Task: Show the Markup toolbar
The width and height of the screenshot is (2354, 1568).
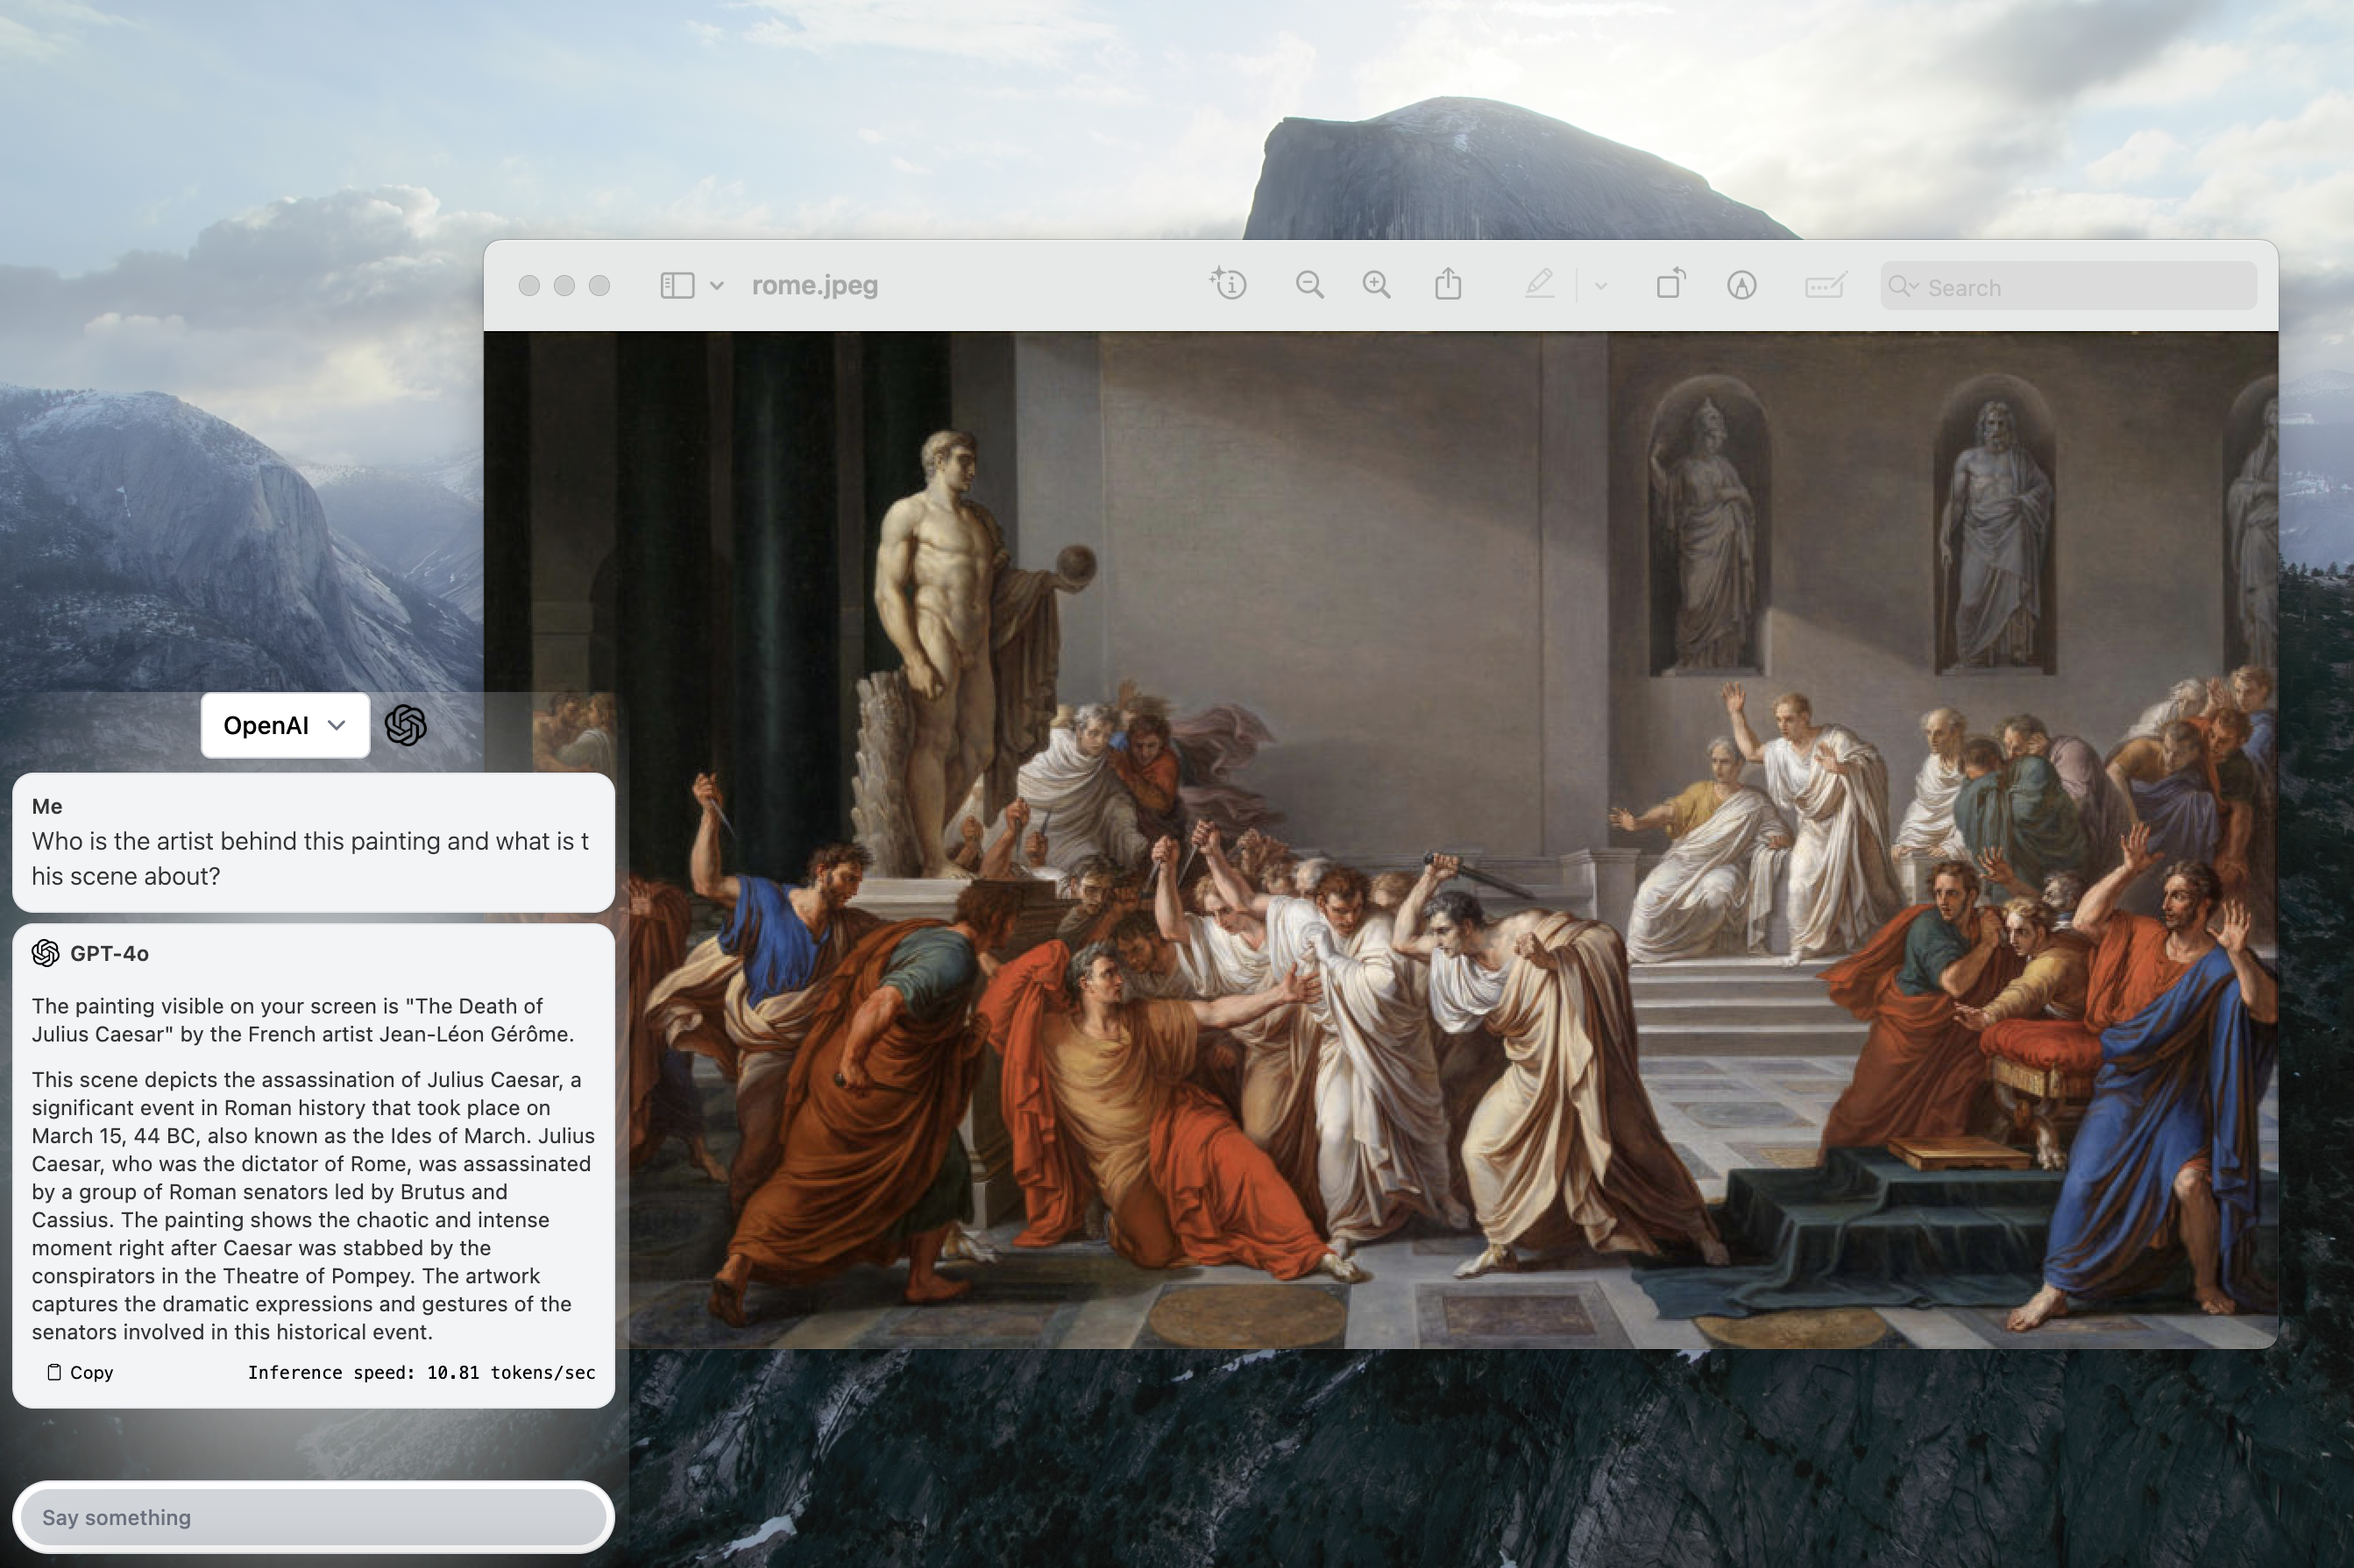Action: [x=1741, y=286]
